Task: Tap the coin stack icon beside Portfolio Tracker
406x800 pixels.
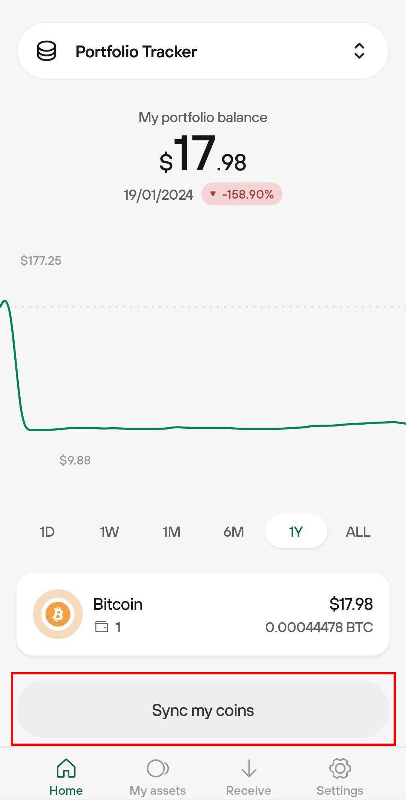Action: click(x=47, y=51)
